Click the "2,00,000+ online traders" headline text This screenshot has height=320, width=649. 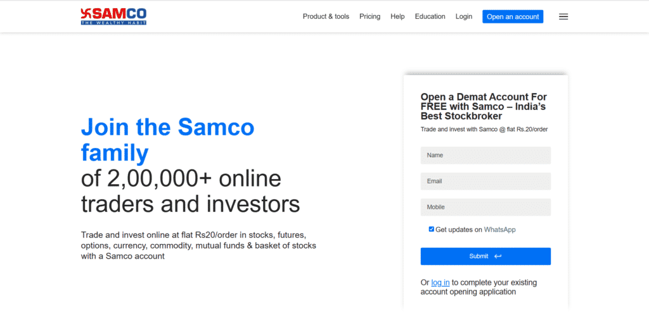click(x=190, y=192)
